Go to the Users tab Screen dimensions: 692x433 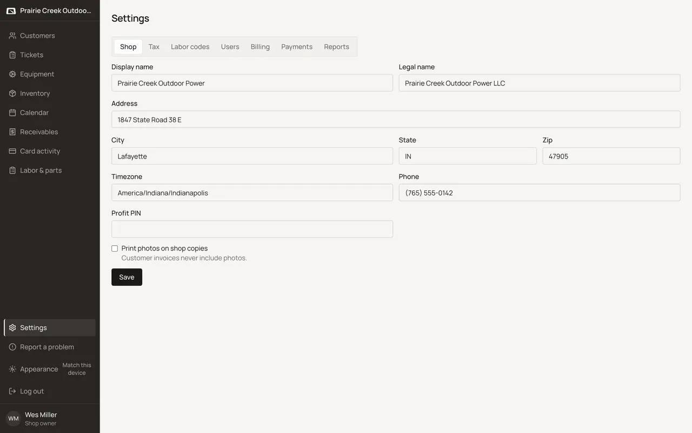tap(230, 47)
